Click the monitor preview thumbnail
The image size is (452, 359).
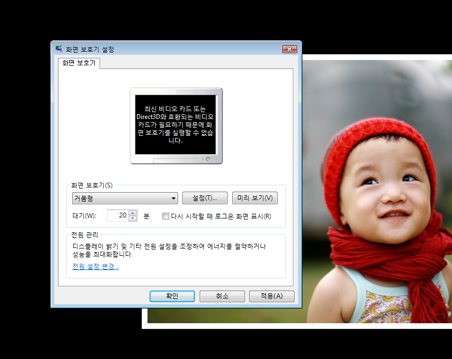[x=176, y=126]
